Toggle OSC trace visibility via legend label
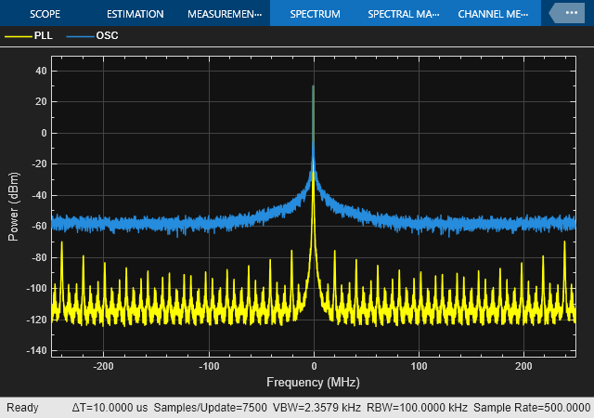Image resolution: width=594 pixels, height=418 pixels. tap(107, 35)
